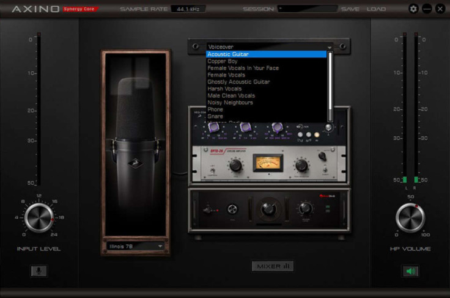Click the Voiceover preset name field
450x298 pixels.
[267, 46]
